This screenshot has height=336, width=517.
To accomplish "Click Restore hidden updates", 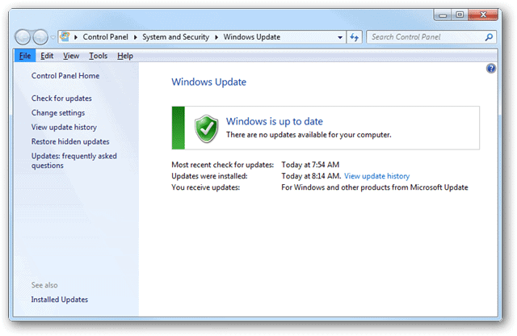I will click(70, 141).
